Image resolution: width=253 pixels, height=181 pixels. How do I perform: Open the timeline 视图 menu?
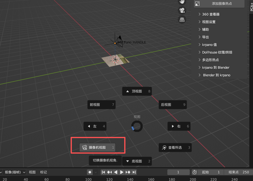tap(32, 172)
